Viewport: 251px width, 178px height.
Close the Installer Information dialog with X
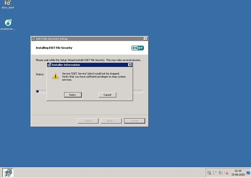[130, 65]
